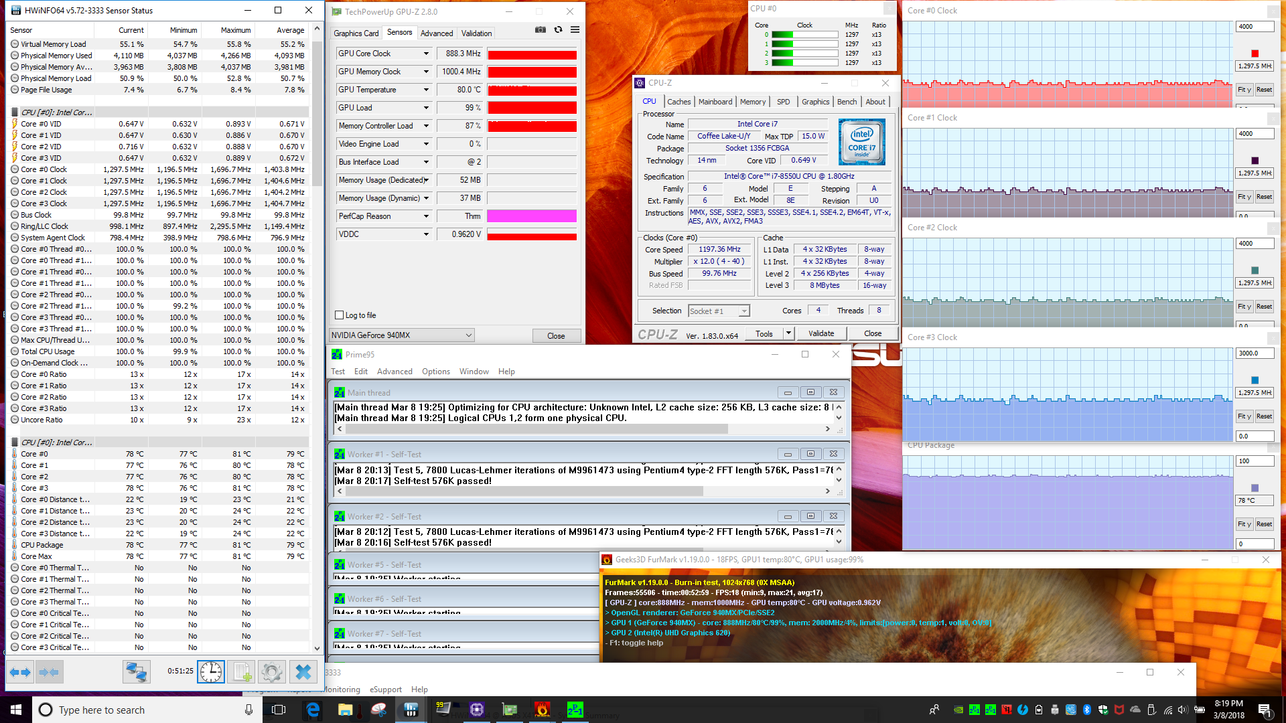Switch to CPU-Z Caches tab
Image resolution: width=1286 pixels, height=723 pixels.
click(678, 102)
